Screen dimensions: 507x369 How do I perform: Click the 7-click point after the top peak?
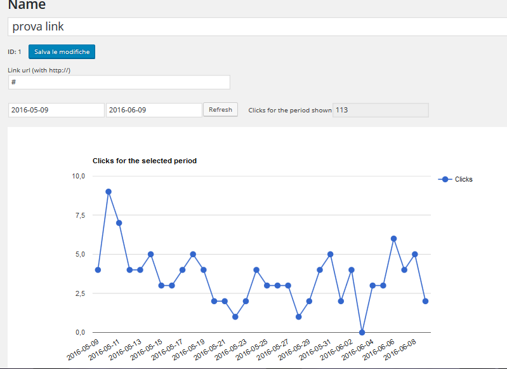tap(119, 223)
